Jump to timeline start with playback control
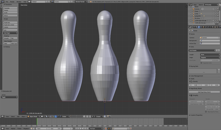The height and width of the screenshot is (130, 221). click(x=76, y=128)
